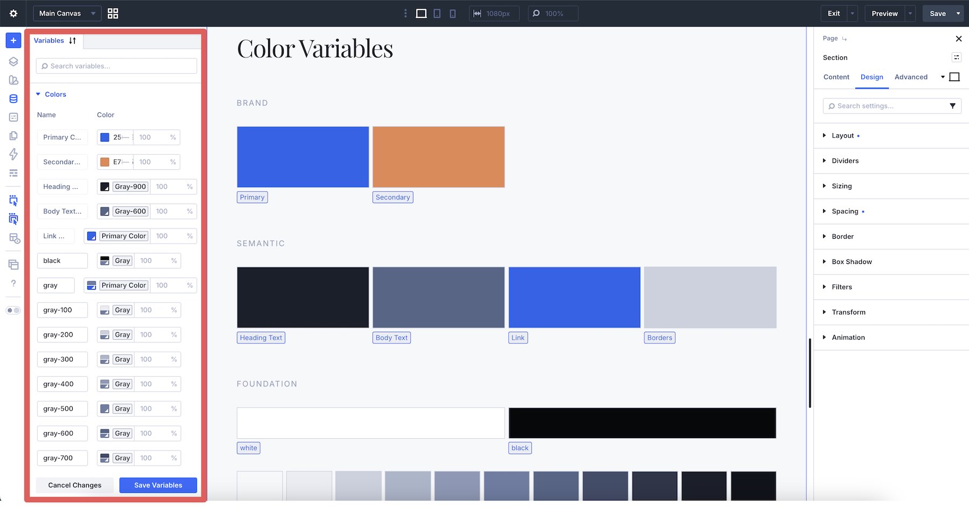Click the blue plus add-element button
The height and width of the screenshot is (508, 969).
(13, 40)
